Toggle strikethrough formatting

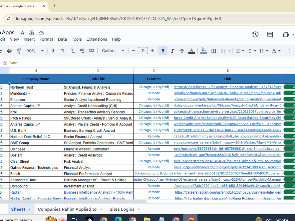[182, 51]
